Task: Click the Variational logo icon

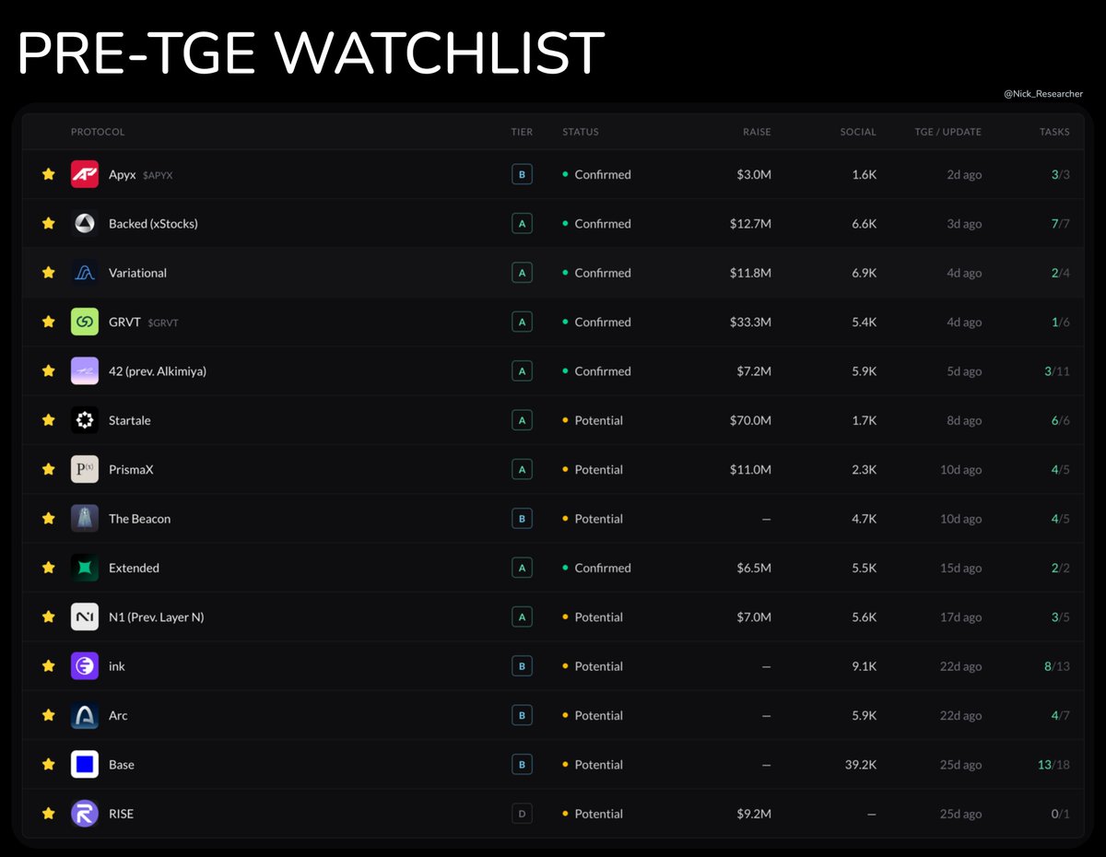Action: coord(85,273)
